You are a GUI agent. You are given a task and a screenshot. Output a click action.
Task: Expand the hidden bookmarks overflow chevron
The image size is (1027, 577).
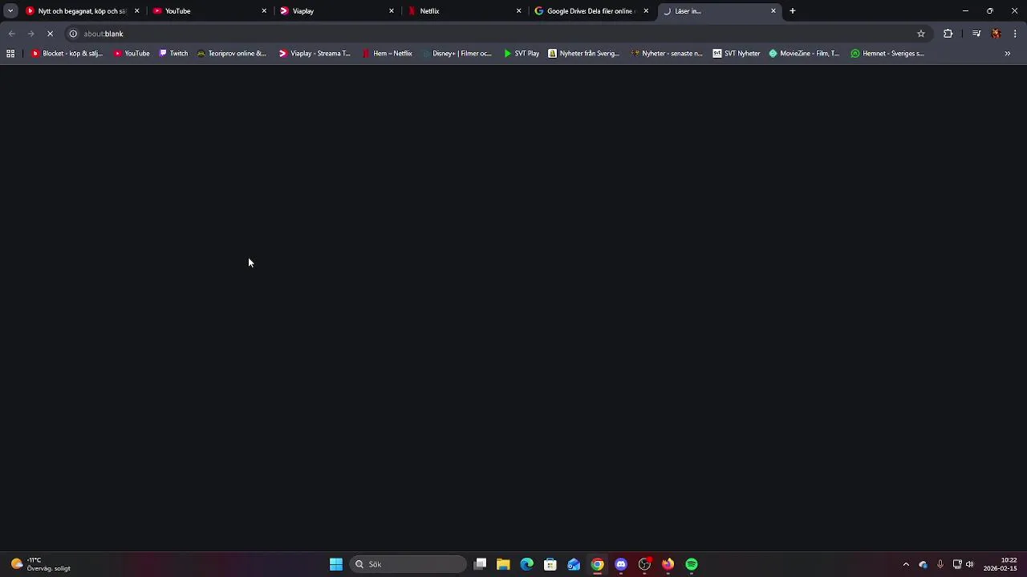(x=1008, y=54)
